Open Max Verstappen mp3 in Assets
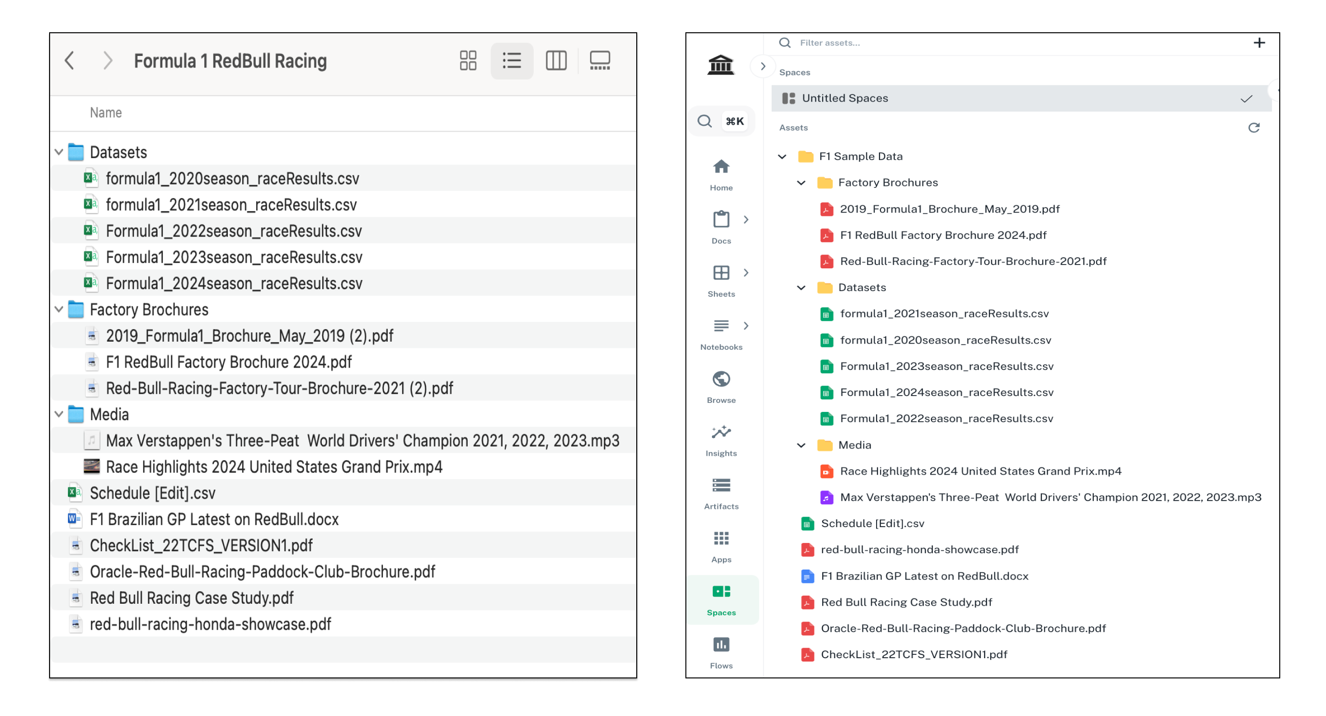The width and height of the screenshot is (1326, 716). 1050,498
